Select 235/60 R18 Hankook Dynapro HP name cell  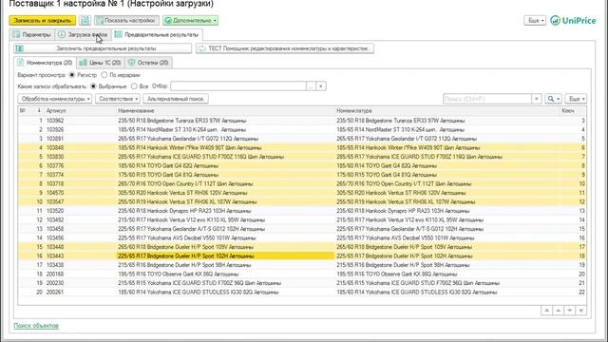(225, 211)
